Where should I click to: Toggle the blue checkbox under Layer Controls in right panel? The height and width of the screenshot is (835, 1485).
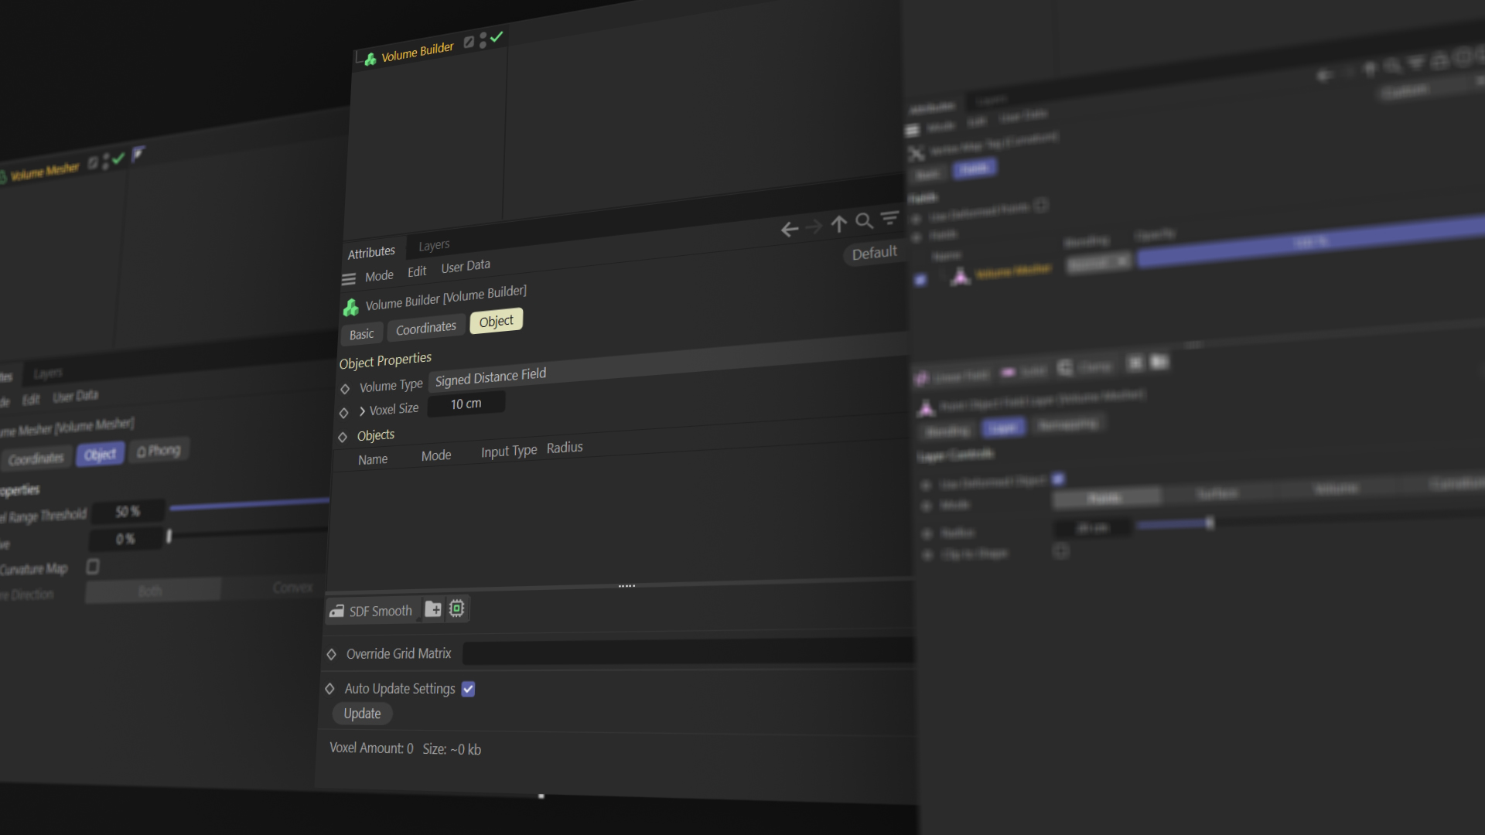[x=1058, y=479]
